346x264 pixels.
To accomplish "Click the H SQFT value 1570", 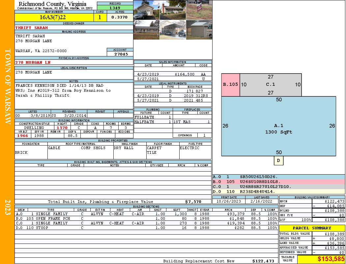I will [x=62, y=128].
